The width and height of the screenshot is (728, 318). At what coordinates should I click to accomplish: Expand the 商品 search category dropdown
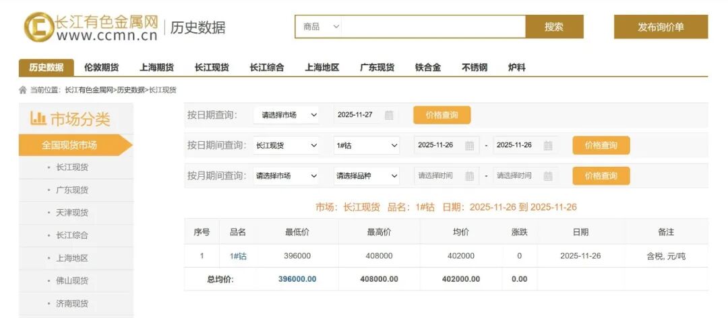tap(321, 27)
